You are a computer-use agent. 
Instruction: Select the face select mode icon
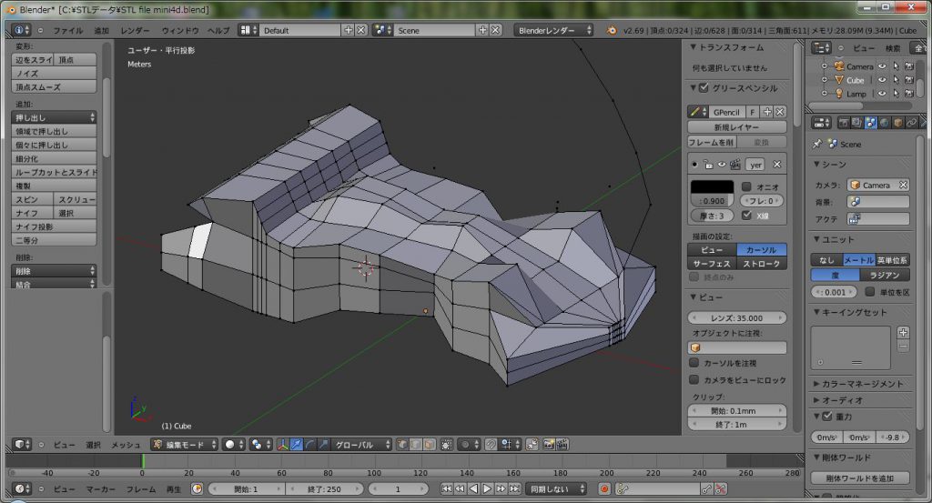(430, 444)
